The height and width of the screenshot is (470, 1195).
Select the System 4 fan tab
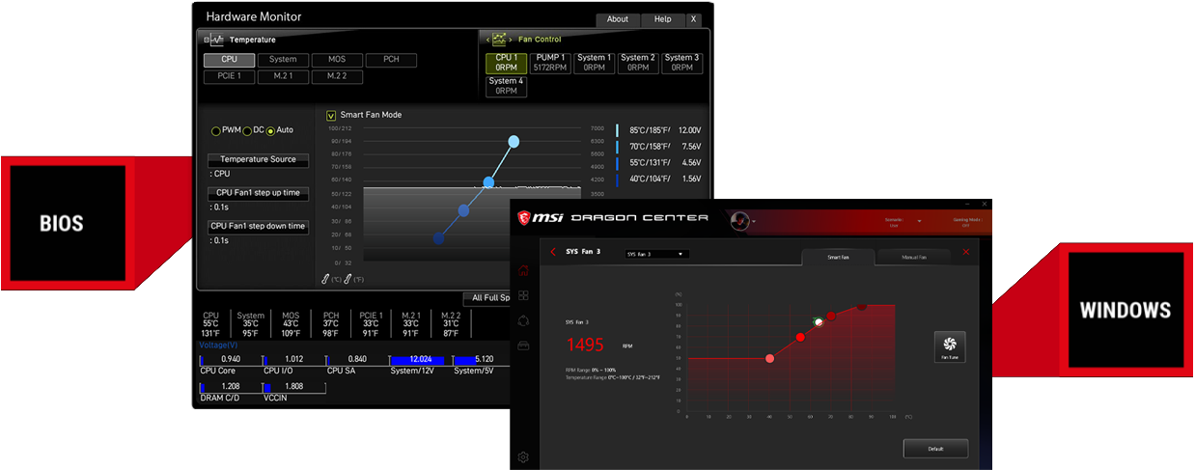pyautogui.click(x=506, y=86)
